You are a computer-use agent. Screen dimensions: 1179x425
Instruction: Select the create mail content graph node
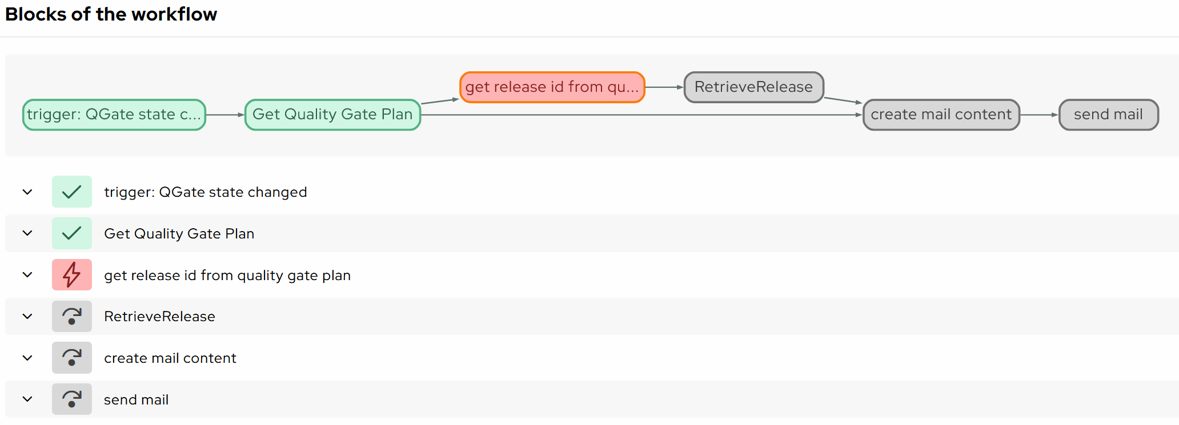[x=941, y=115]
